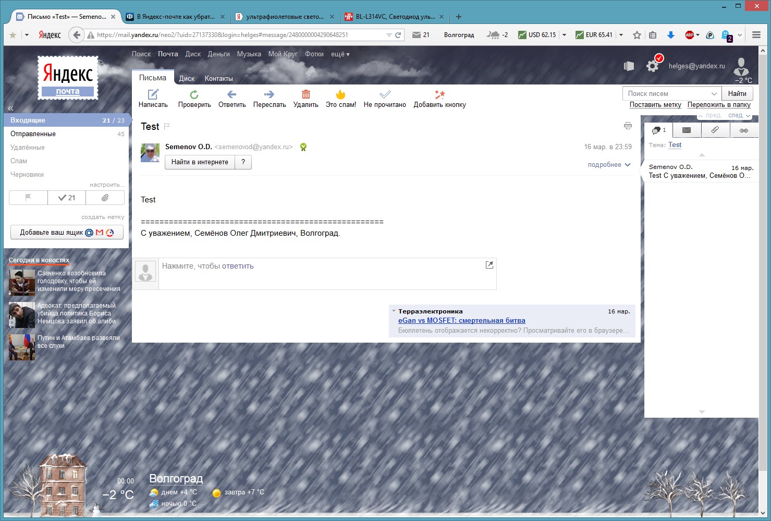Viewport: 771px width, 521px height.
Task: Filter letters with attachments via the paperclip
Action: click(105, 198)
